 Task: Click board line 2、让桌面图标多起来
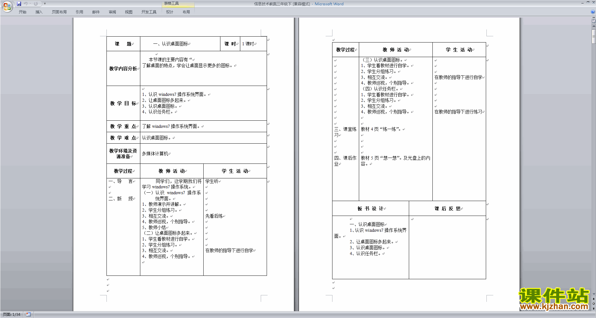[372, 242]
